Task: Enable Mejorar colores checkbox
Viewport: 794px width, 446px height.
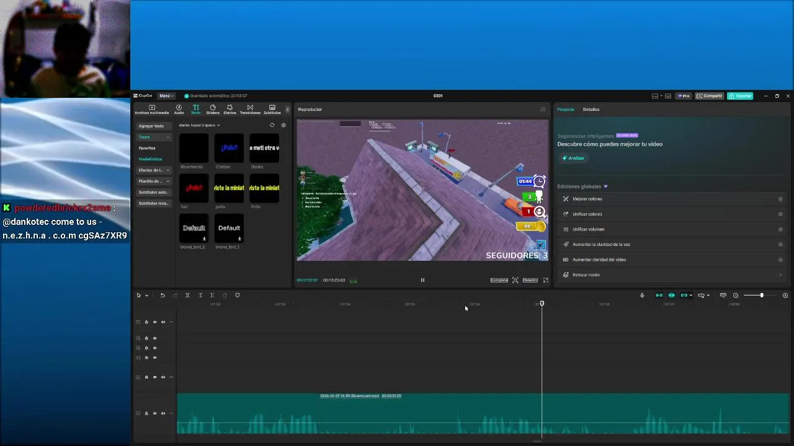Action: coord(780,199)
